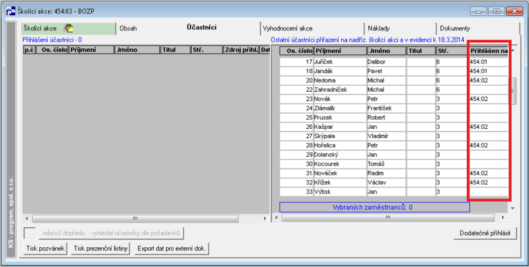
Task: Click the Vybraných zaměstnanců: 0 counter
Action: [374, 208]
